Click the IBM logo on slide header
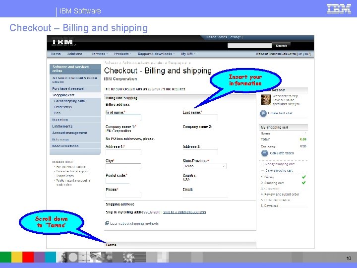This screenshot has height=268, width=357. (339, 9)
